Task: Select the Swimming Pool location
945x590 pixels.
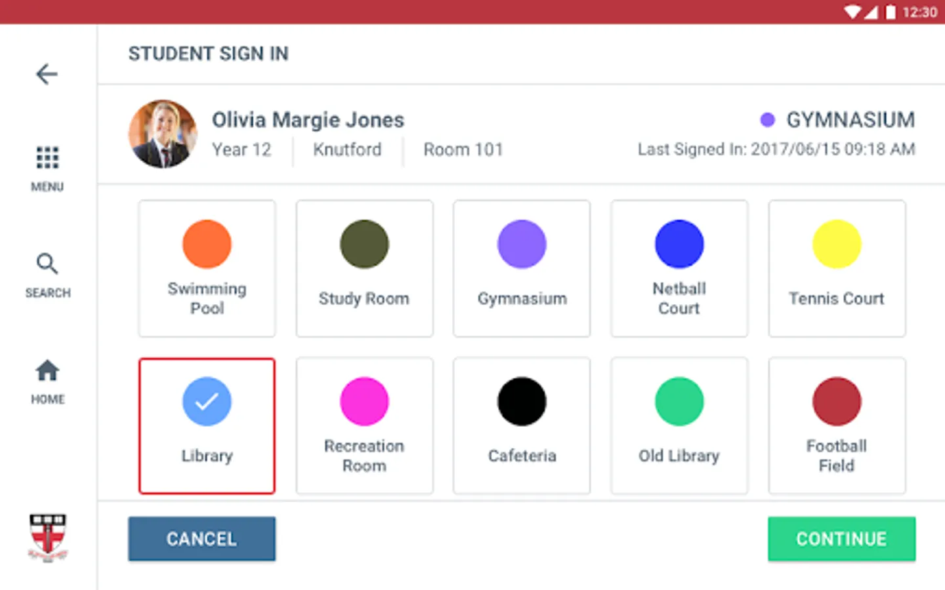Action: click(x=207, y=268)
